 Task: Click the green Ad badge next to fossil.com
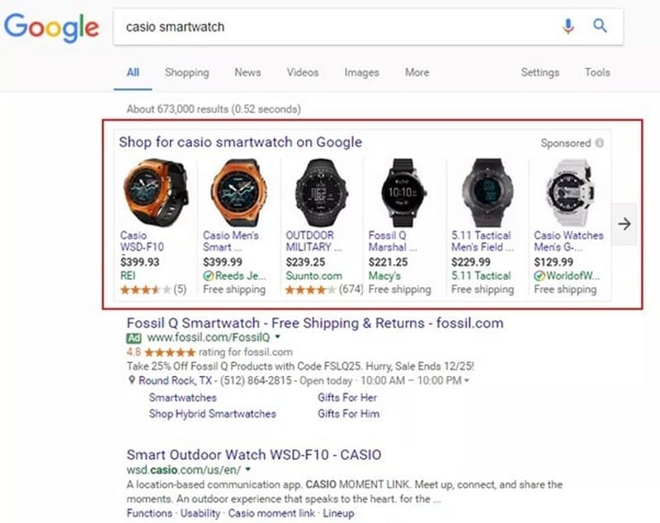coord(134,337)
